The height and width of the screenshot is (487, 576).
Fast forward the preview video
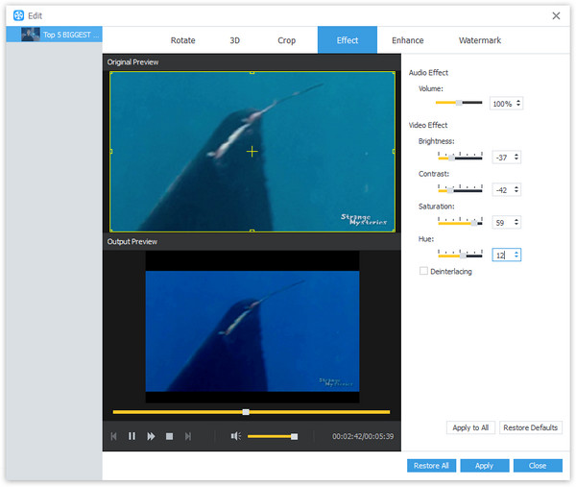click(151, 436)
